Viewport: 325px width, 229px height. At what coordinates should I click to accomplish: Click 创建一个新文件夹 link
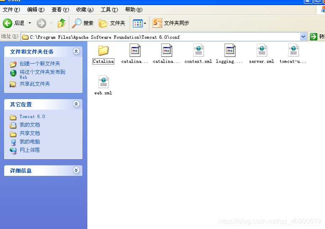(x=40, y=64)
